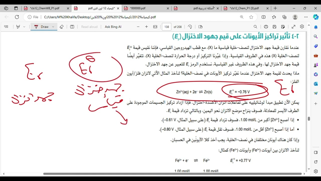Refresh the current page
Viewport: 321px width, 181px height.
coord(17,17)
